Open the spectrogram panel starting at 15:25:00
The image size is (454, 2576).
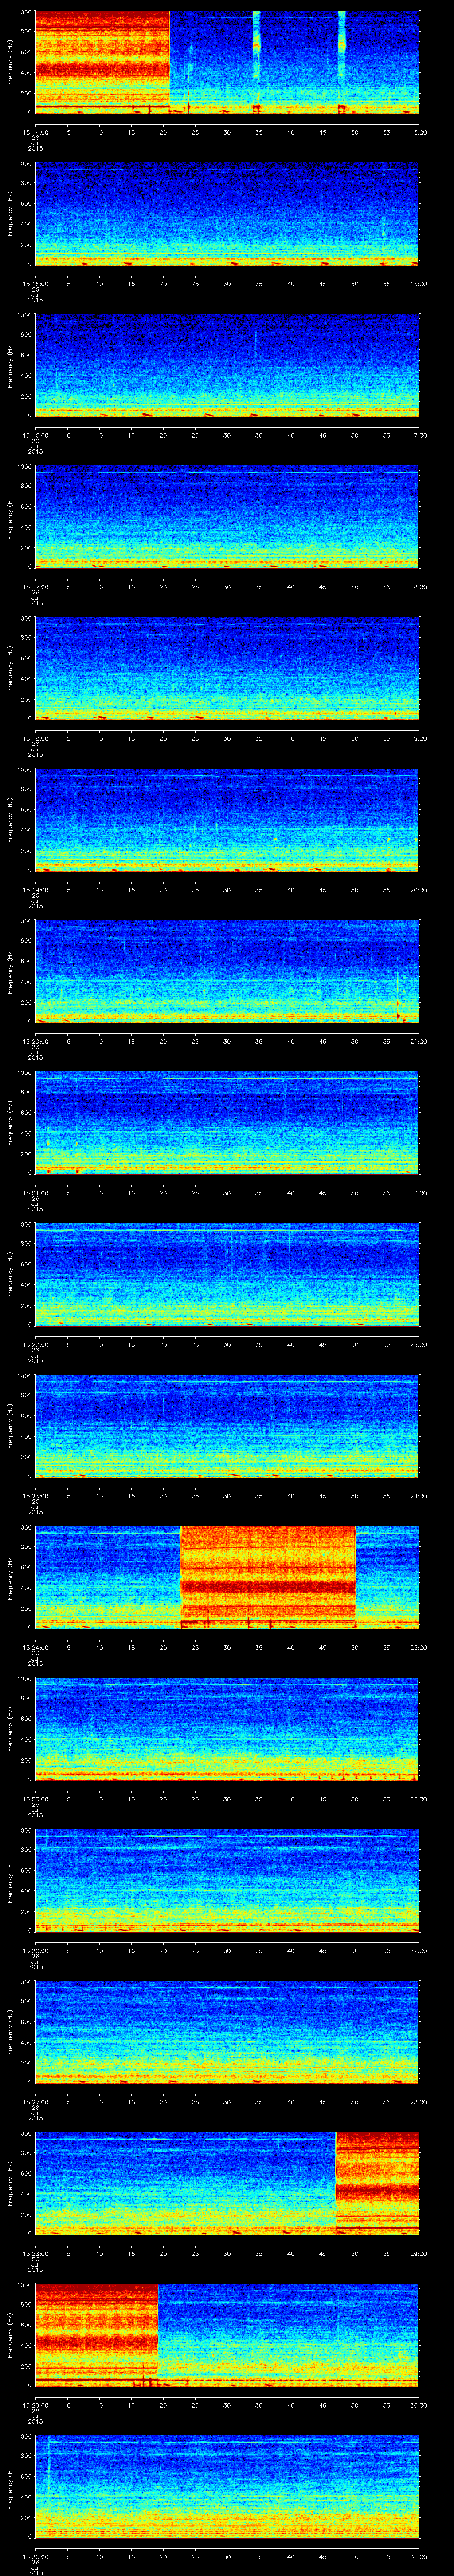227,1729
